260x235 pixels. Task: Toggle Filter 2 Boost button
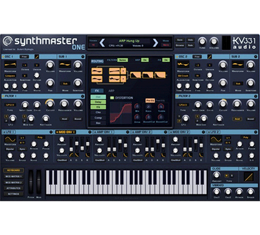pyautogui.click(x=251, y=119)
